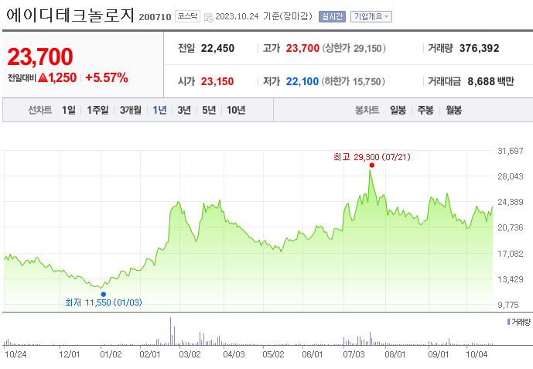533x369 pixels.
Task: Click the 전일 value 22,450
Action: 217,48
